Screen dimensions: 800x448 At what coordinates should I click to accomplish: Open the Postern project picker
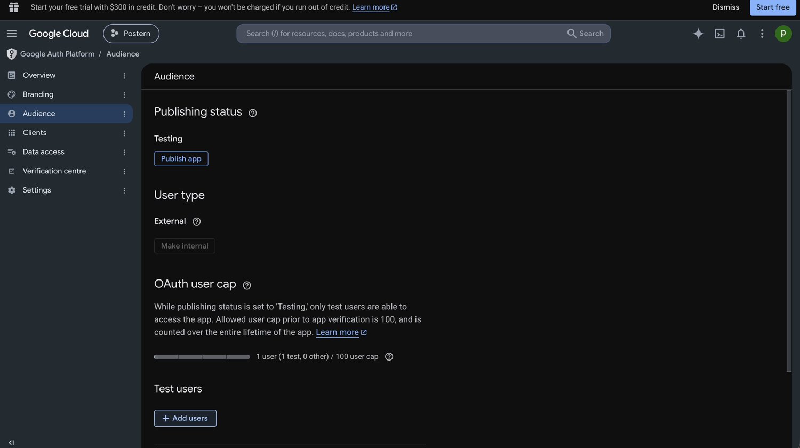pos(131,33)
